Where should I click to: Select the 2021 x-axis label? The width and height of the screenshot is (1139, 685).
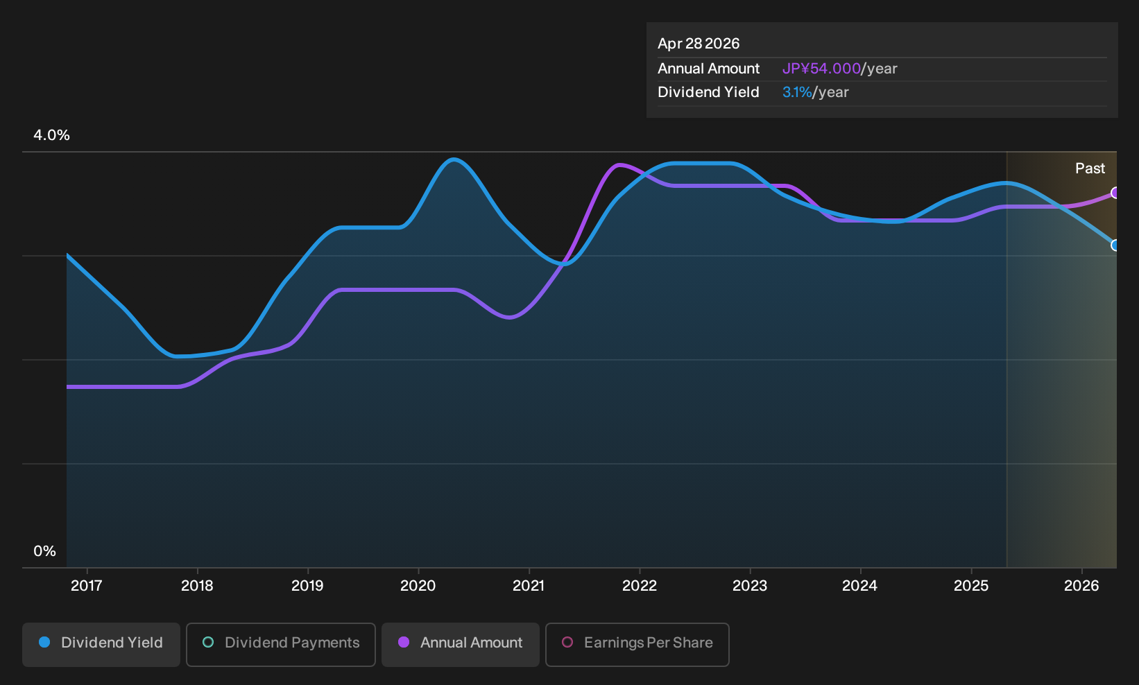point(529,586)
